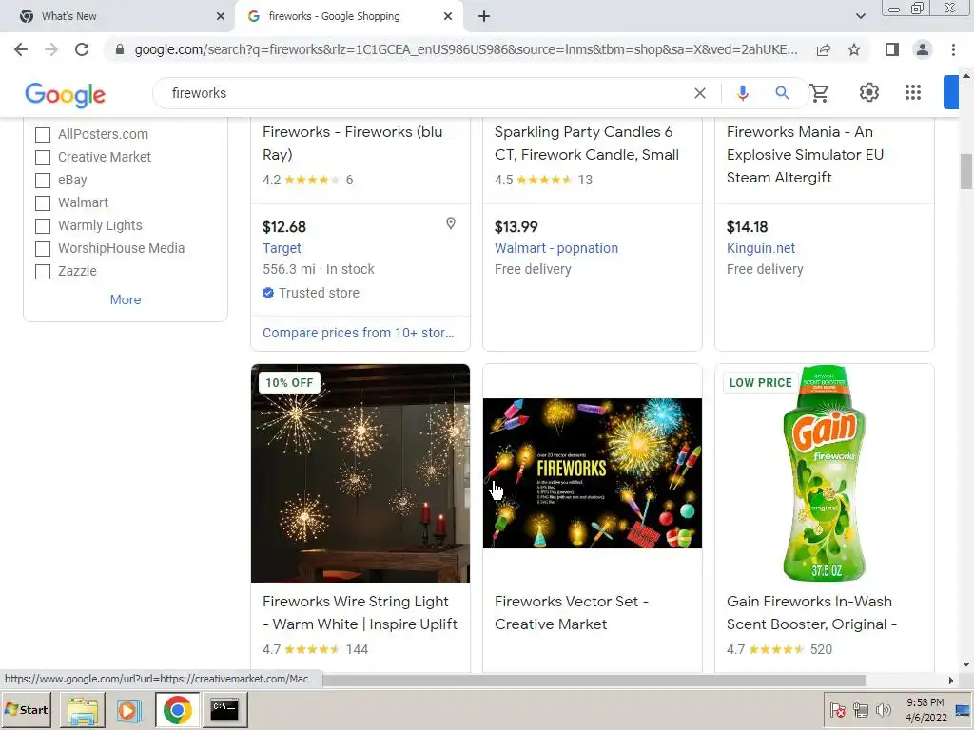This screenshot has height=730, width=974.
Task: Open the tab search dropdown arrow
Action: pos(860,16)
